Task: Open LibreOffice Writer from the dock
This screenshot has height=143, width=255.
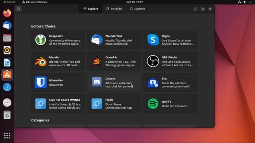Action: coord(7,62)
